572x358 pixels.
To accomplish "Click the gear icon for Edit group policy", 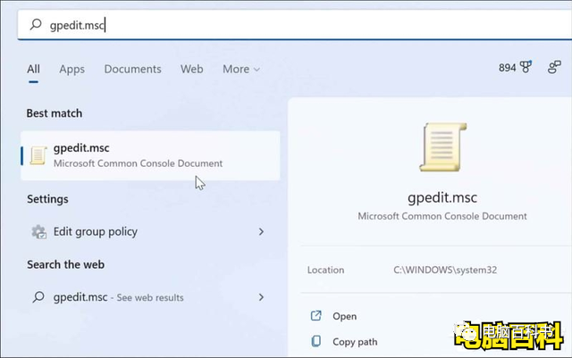I will [x=38, y=231].
